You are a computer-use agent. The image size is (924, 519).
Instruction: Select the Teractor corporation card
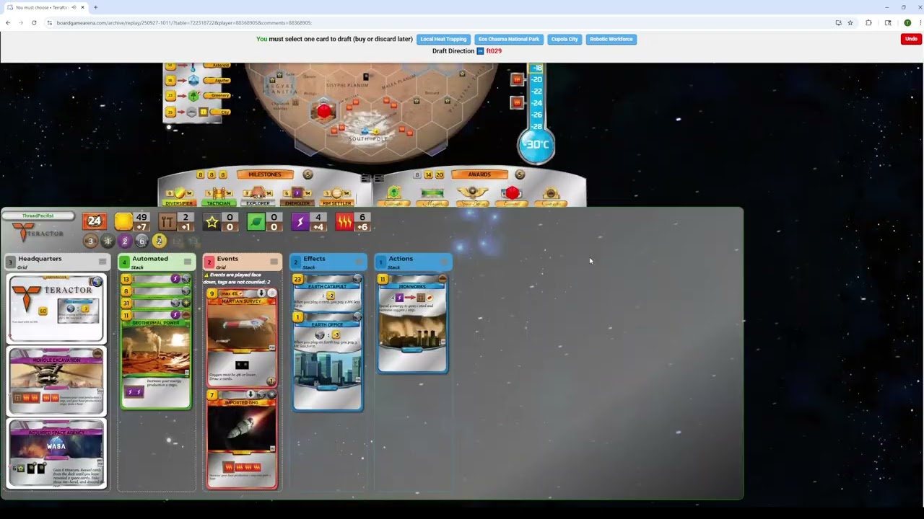pos(56,308)
